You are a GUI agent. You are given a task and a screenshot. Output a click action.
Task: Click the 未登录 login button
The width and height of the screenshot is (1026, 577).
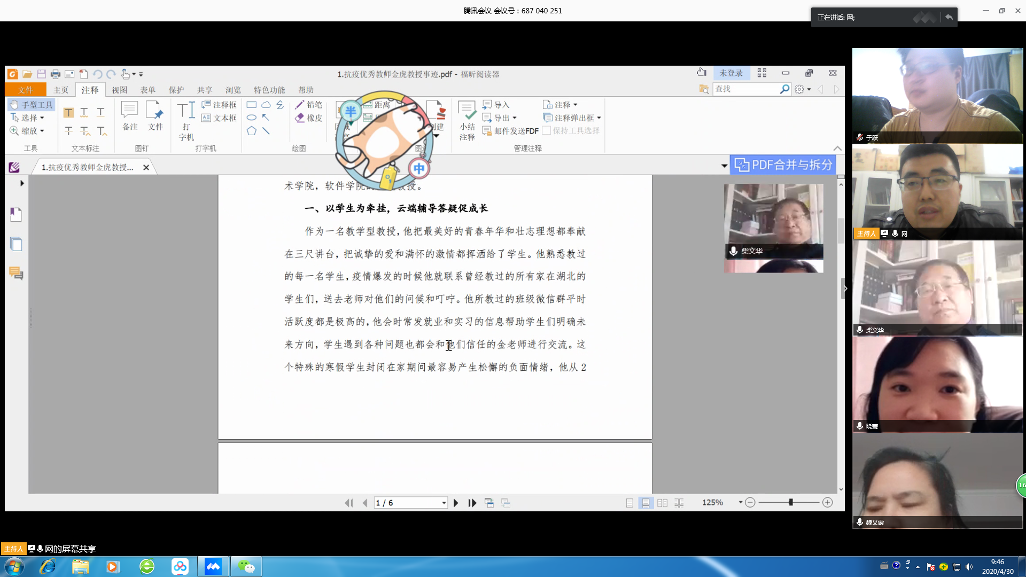(x=730, y=73)
